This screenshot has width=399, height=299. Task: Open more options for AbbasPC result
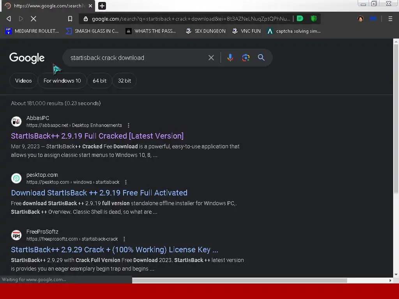coord(129,125)
